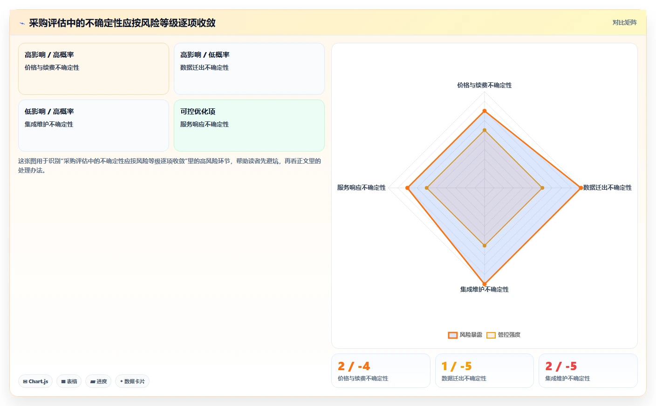
Task: Click the yellow 管控强度 point on 数据迁出 axis
Action: (542, 188)
